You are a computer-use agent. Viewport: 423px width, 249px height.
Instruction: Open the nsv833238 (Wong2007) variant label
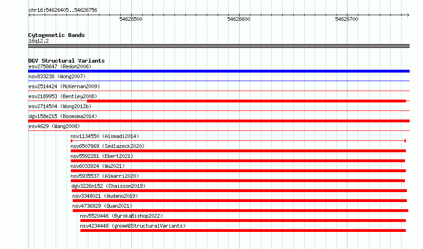pyautogui.click(x=57, y=76)
